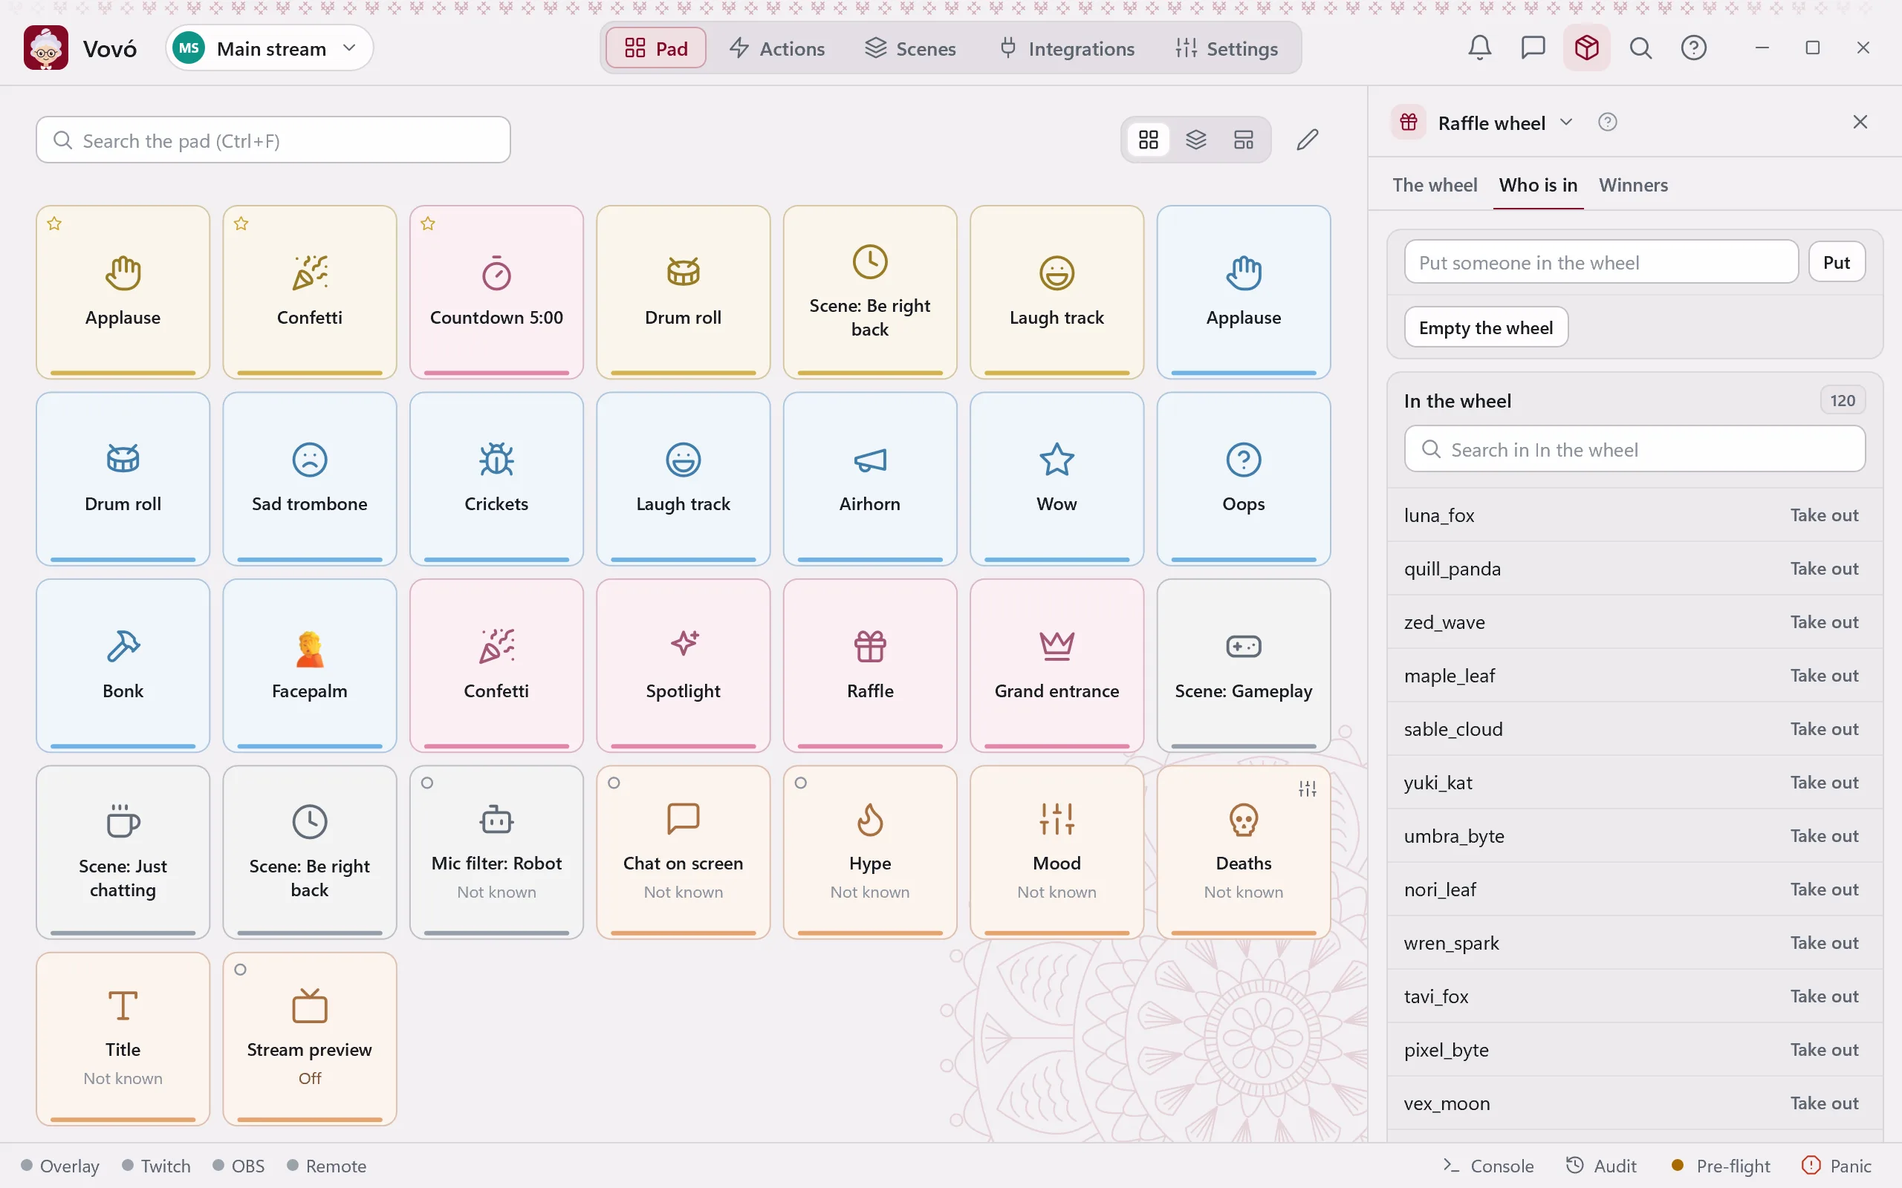
Task: Check Twitch connection status
Action: click(x=157, y=1165)
